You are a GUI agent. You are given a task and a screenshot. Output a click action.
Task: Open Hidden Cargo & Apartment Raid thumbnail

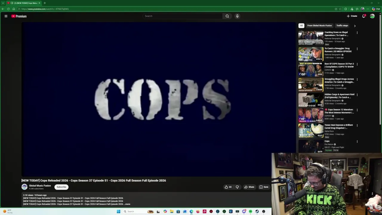(311, 100)
